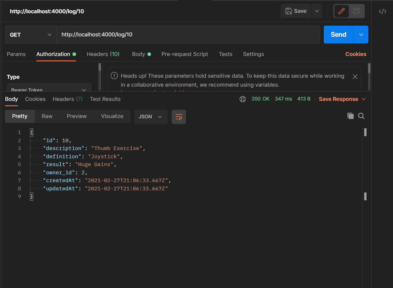Image resolution: width=393 pixels, height=288 pixels.
Task: Open the code snippet icon on the right edge
Action: [382, 11]
